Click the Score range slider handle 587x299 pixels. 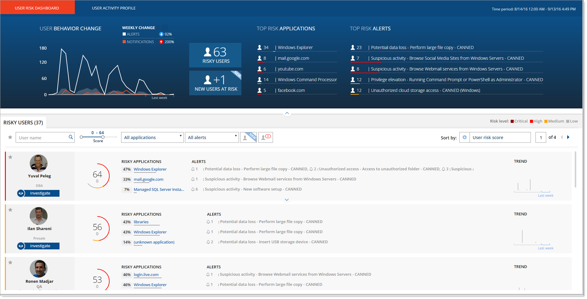(103, 137)
